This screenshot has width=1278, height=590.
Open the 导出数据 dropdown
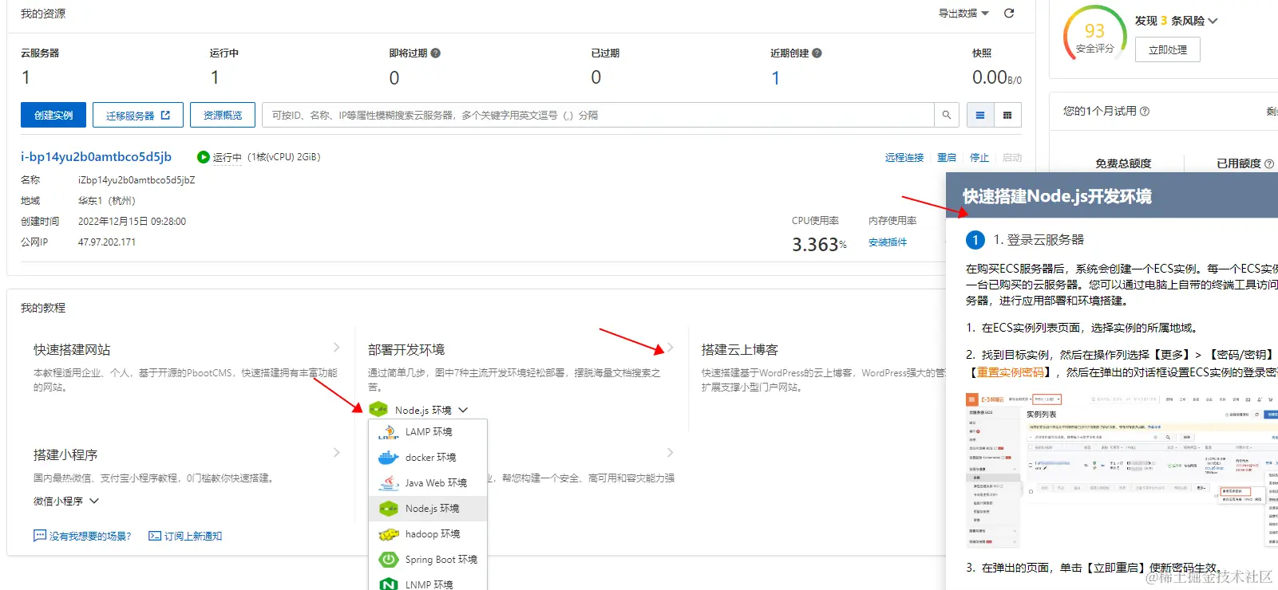click(x=963, y=14)
